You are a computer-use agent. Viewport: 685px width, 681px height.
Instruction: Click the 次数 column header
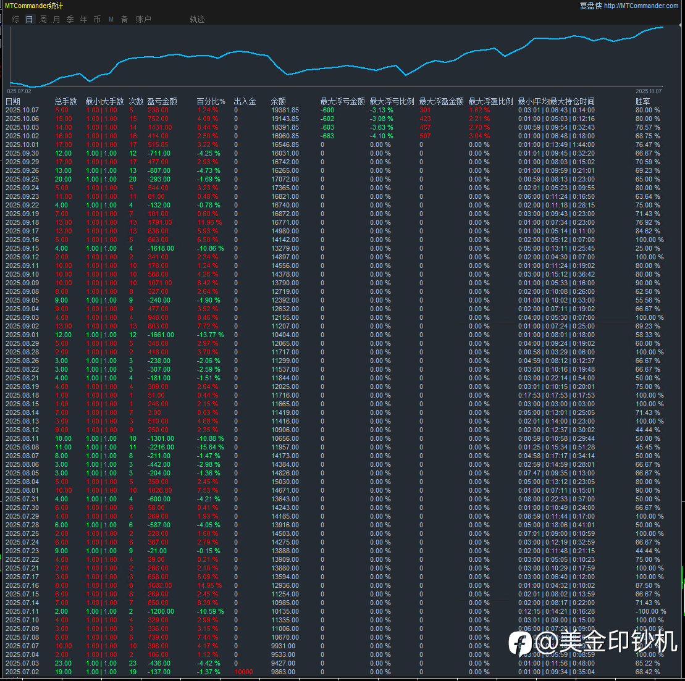coord(136,101)
